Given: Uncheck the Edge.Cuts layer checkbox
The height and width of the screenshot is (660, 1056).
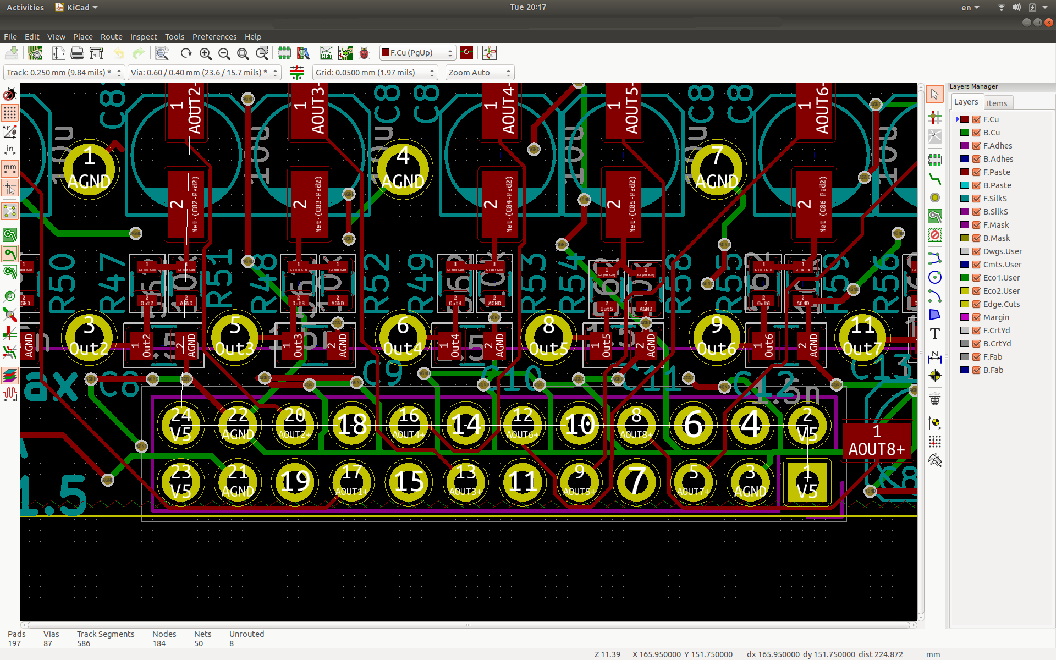Looking at the screenshot, I should [976, 304].
